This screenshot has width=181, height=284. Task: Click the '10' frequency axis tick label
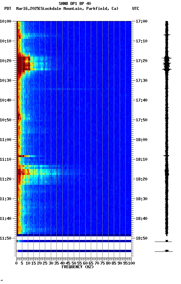coord(28,264)
